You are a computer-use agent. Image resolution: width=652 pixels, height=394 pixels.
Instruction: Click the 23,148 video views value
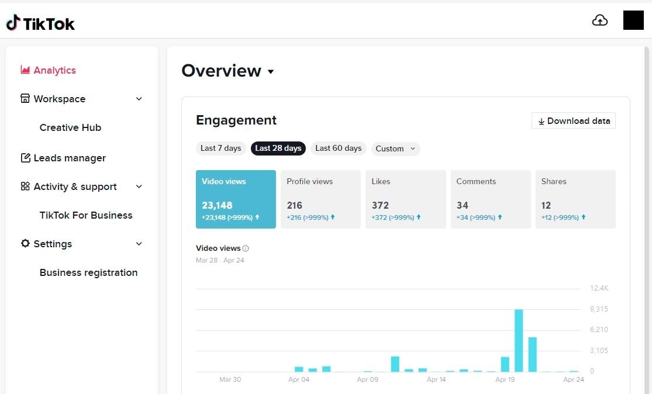pos(217,205)
